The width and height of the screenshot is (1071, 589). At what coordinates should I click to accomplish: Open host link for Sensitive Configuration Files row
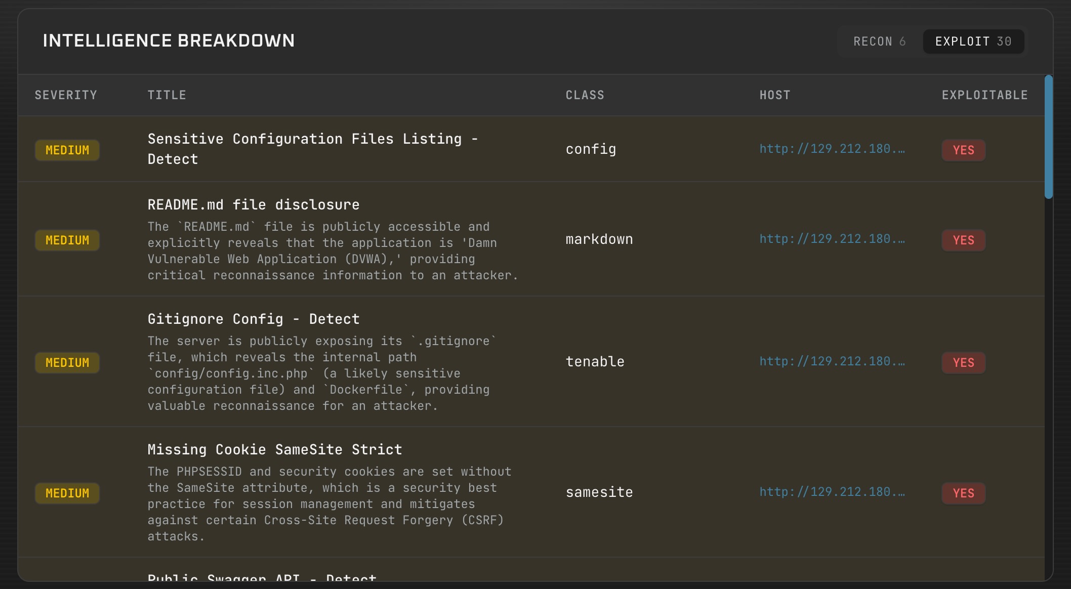[832, 149]
